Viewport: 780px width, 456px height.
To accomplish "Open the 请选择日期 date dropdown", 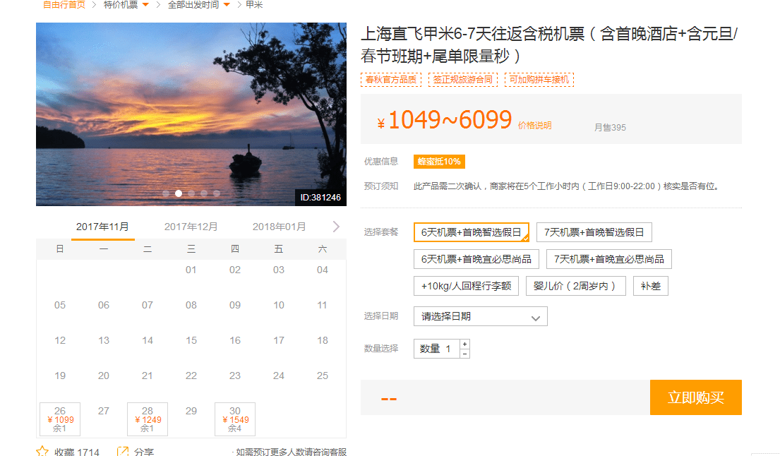I will (x=481, y=316).
